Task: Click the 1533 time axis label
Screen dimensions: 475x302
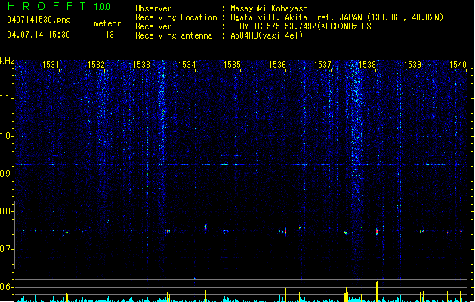Action: [141, 65]
